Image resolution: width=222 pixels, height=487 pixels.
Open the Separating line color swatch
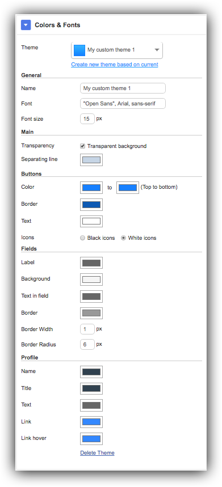pyautogui.click(x=91, y=160)
